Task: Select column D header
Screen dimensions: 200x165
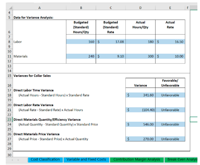Action: click(x=140, y=8)
